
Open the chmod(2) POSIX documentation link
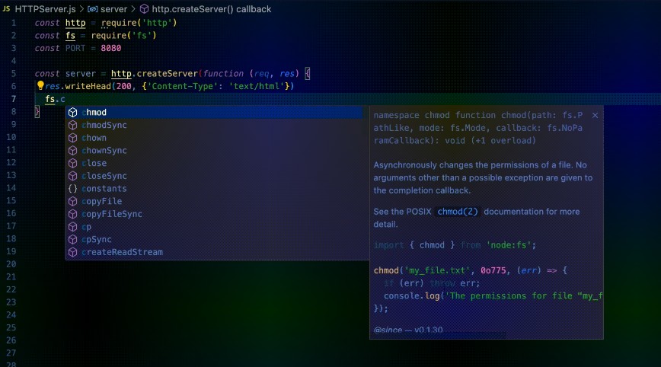458,212
